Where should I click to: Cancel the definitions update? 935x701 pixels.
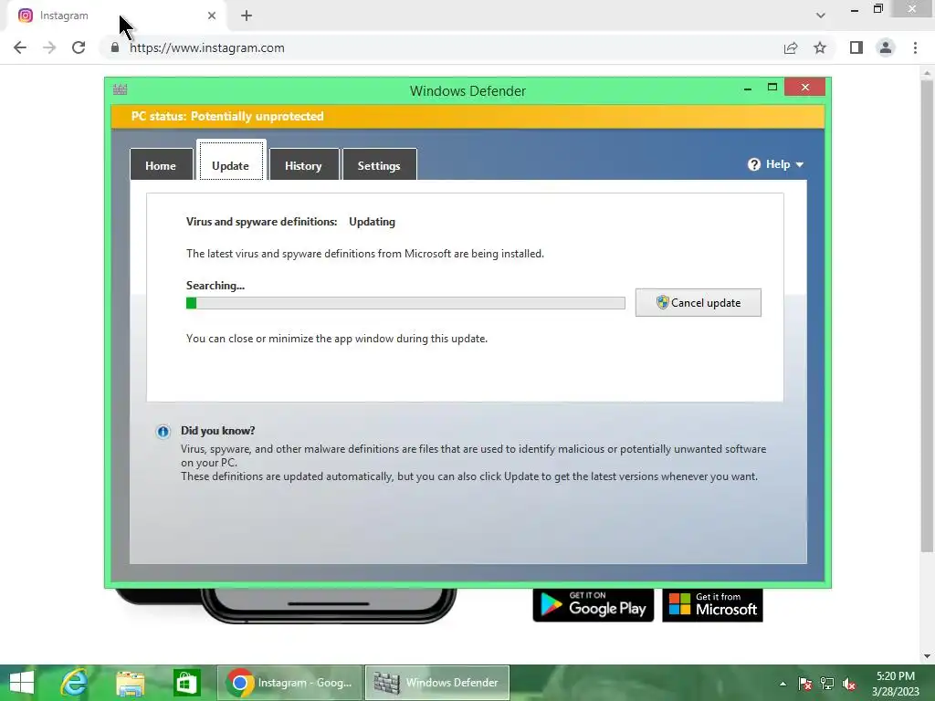699,303
